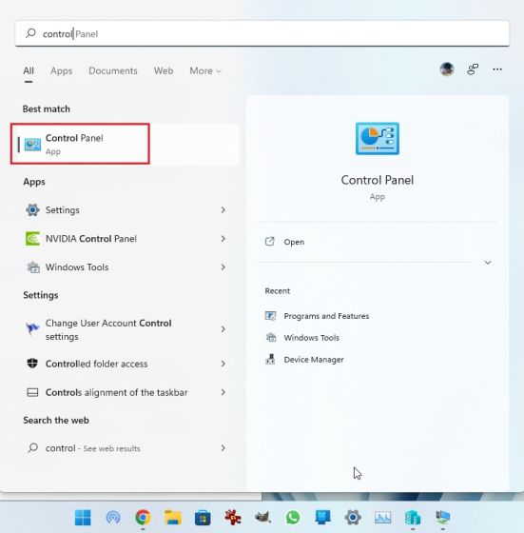Viewport: 524px width, 533px height.
Task: Click the NVIDIA logo icon
Action: coord(32,239)
